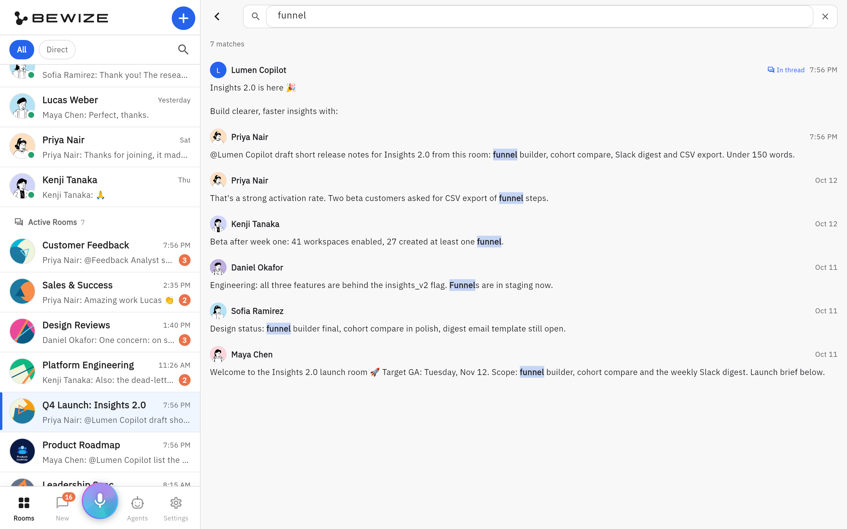Click the Active Rooms section header
The height and width of the screenshot is (529, 847).
49,222
